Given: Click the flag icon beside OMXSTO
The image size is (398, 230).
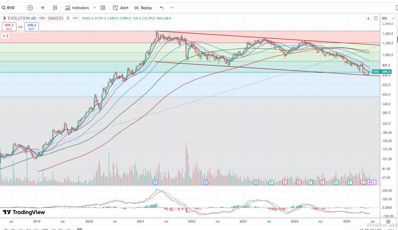Looking at the screenshot, I should pyautogui.click(x=68, y=18).
